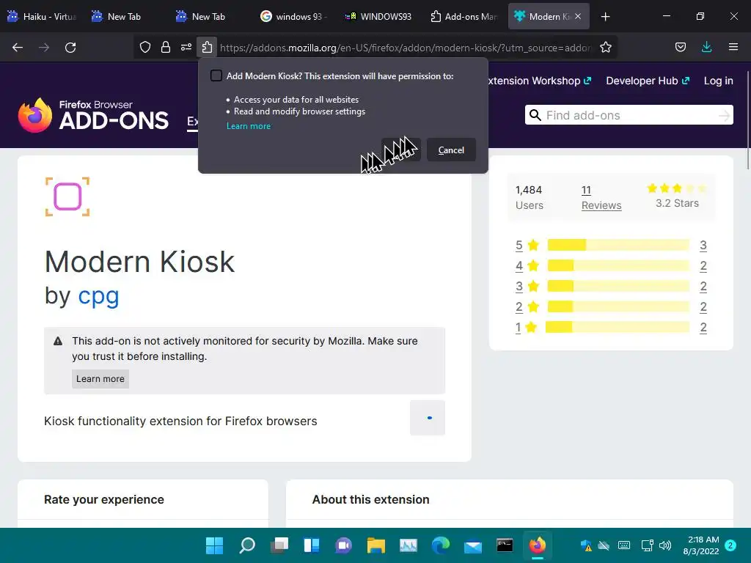Click the Firefox icon on taskbar
Screen dimensions: 751x563
538,545
